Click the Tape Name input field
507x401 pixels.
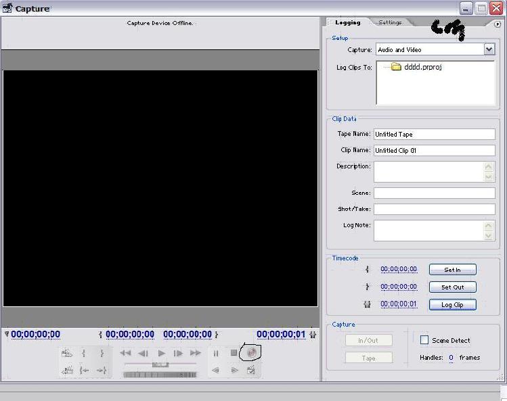pyautogui.click(x=434, y=134)
